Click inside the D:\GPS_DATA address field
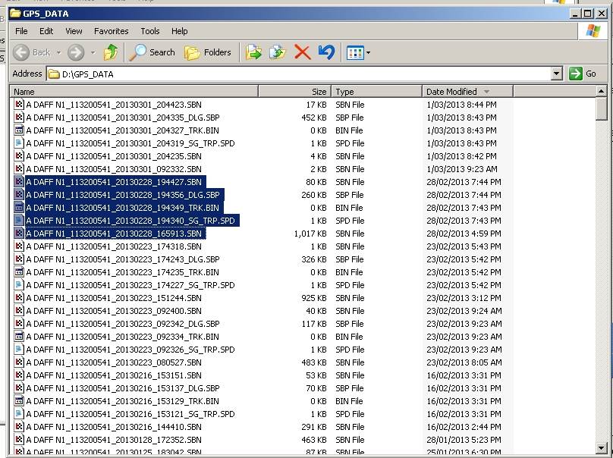The width and height of the screenshot is (613, 458). point(303,74)
